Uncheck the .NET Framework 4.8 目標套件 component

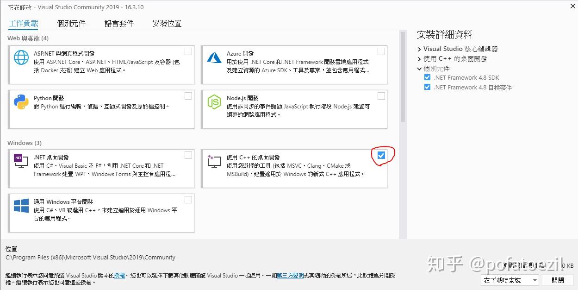point(427,87)
